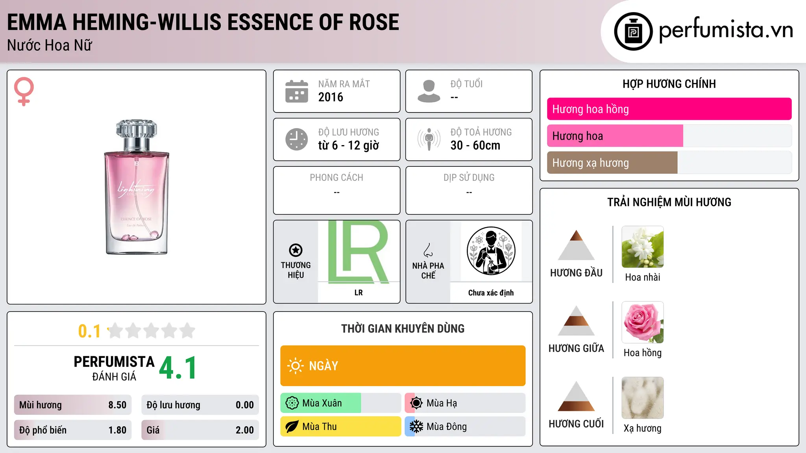Click the Mùa Xuân season bar
The image size is (806, 453).
(340, 403)
